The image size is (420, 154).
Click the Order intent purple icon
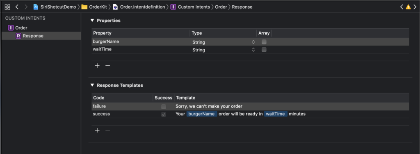pyautogui.click(x=11, y=28)
